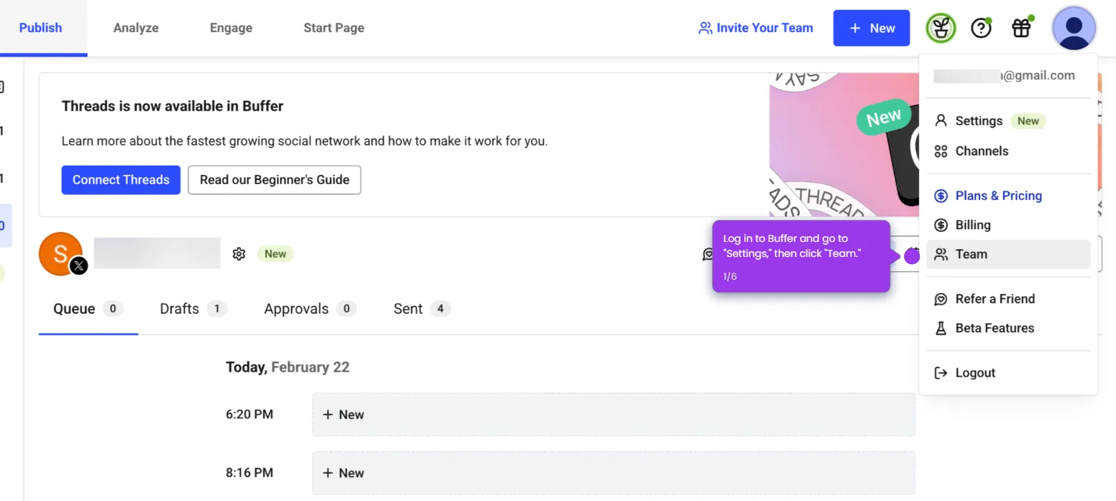This screenshot has height=501, width=1116.
Task: Open the help question mark icon
Action: click(982, 29)
